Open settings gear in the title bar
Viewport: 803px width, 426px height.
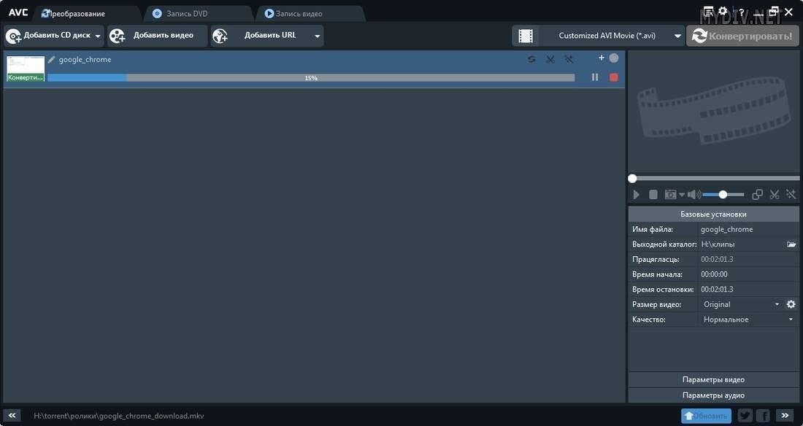(x=723, y=11)
